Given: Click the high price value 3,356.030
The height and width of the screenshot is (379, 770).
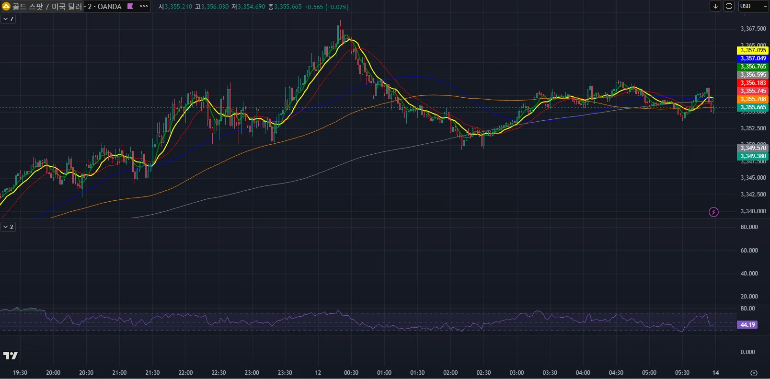Looking at the screenshot, I should coord(215,7).
